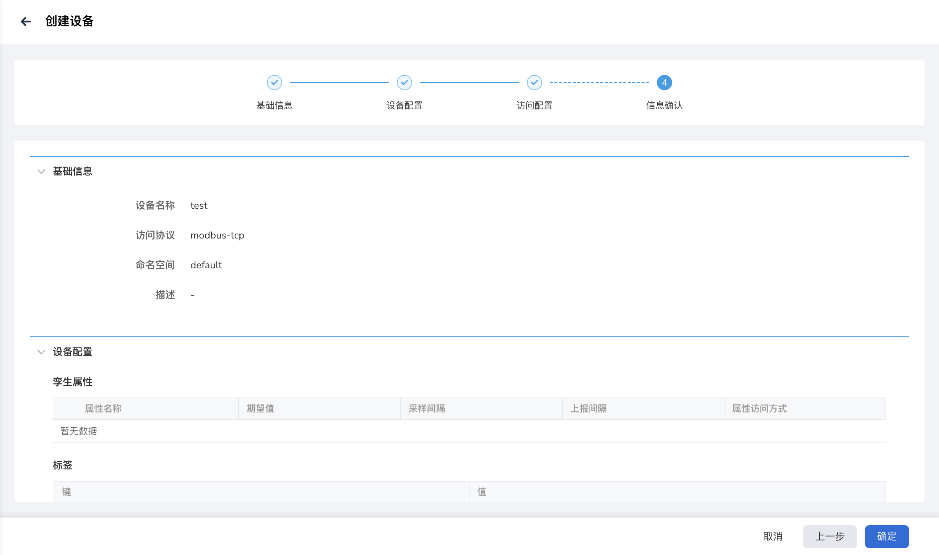
Task: Click the 属性访问方式 column header
Action: click(x=759, y=409)
